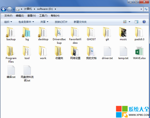Expand the 共享 dropdown

[44, 22]
